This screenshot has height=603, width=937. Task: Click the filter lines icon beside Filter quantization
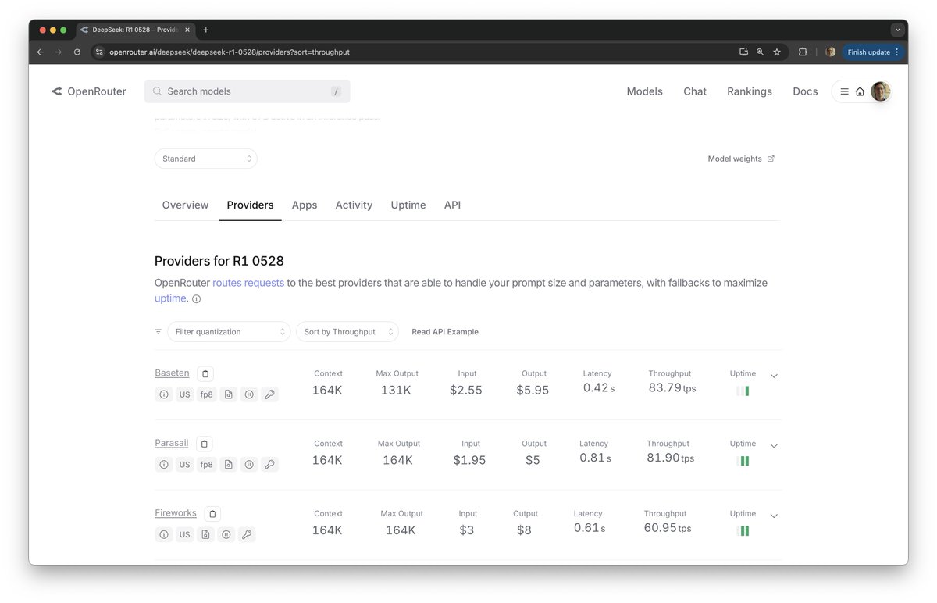(159, 331)
